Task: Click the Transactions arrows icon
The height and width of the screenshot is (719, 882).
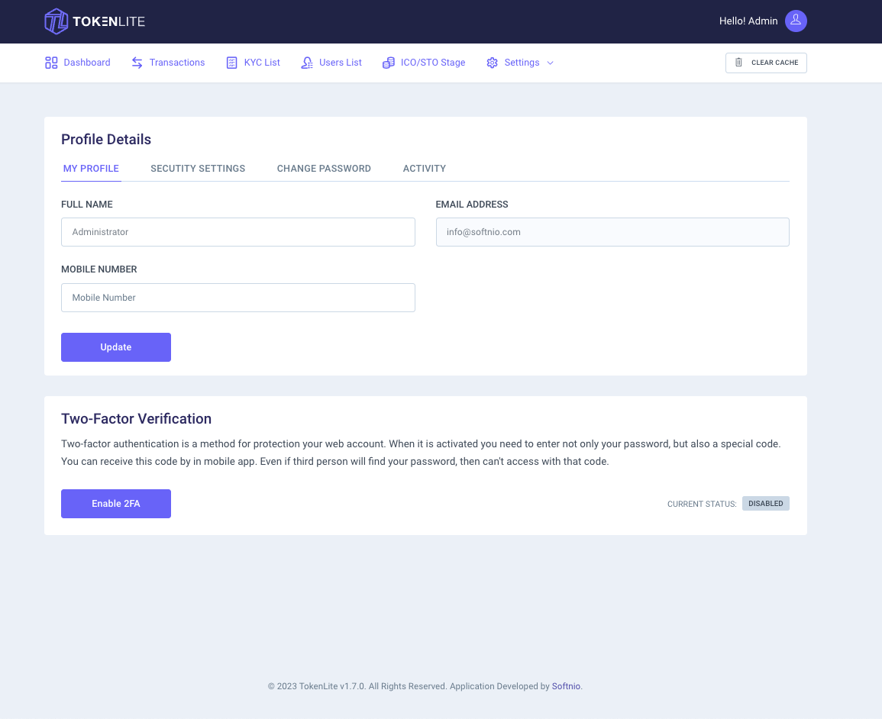Action: (137, 63)
